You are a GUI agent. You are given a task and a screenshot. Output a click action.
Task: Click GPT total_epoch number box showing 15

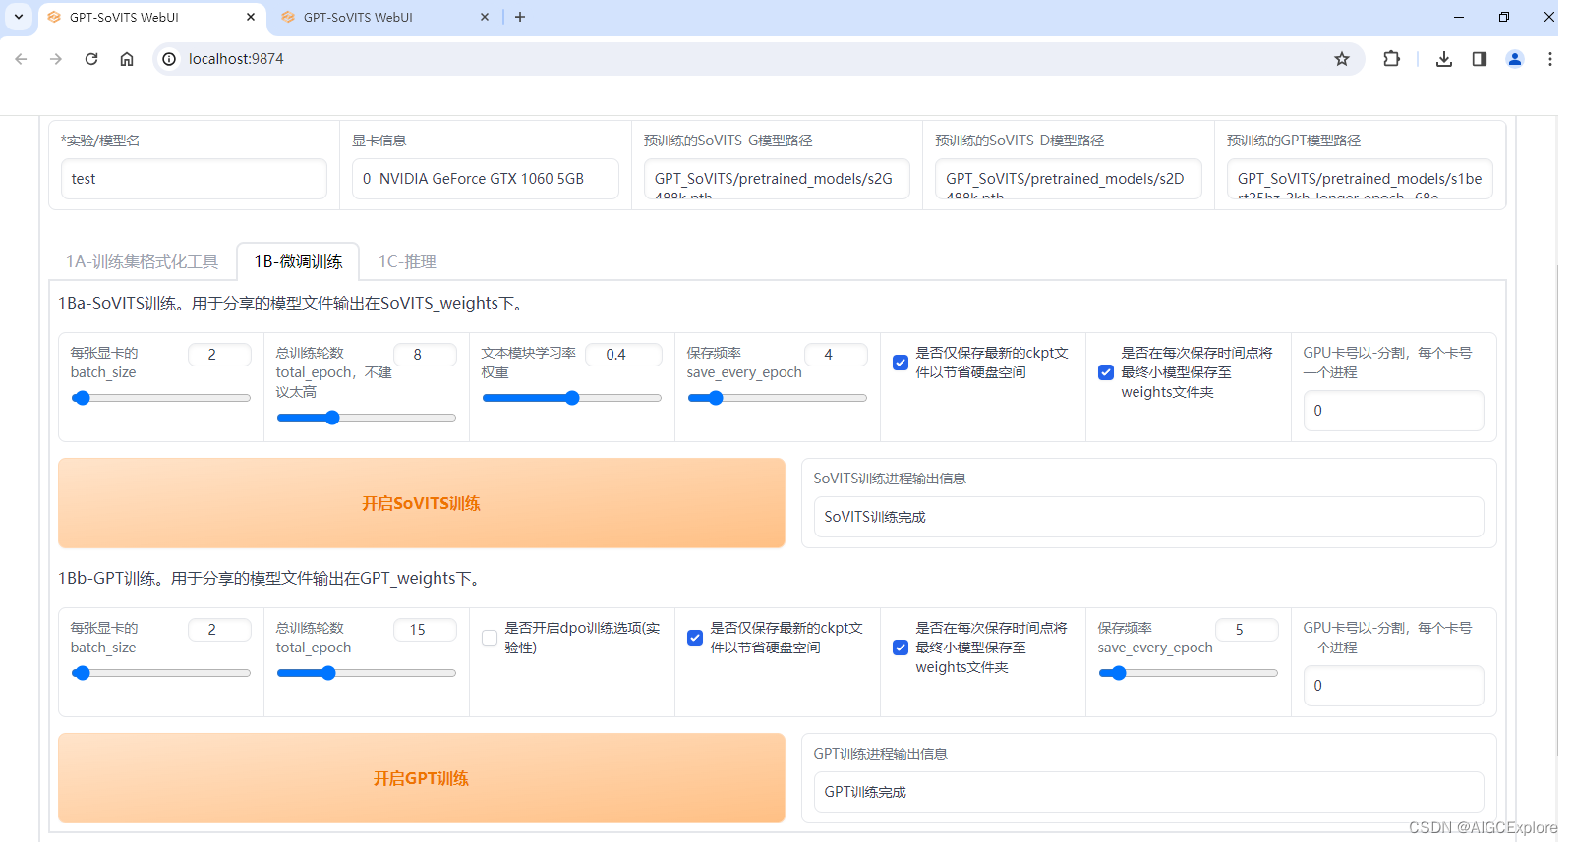(425, 630)
